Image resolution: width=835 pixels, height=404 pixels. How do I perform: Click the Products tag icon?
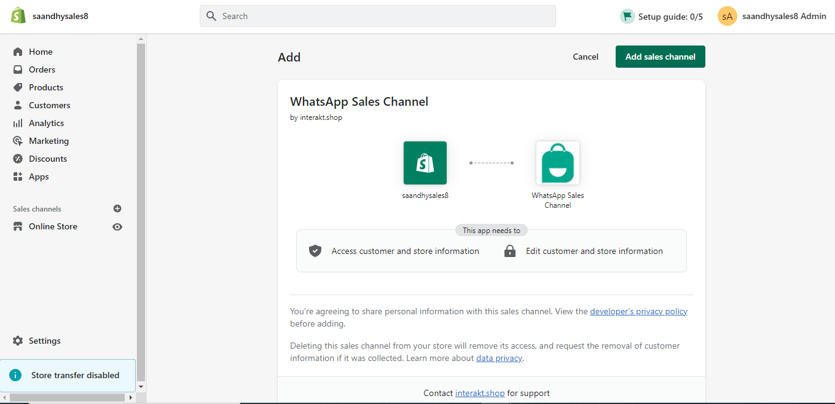tap(18, 87)
